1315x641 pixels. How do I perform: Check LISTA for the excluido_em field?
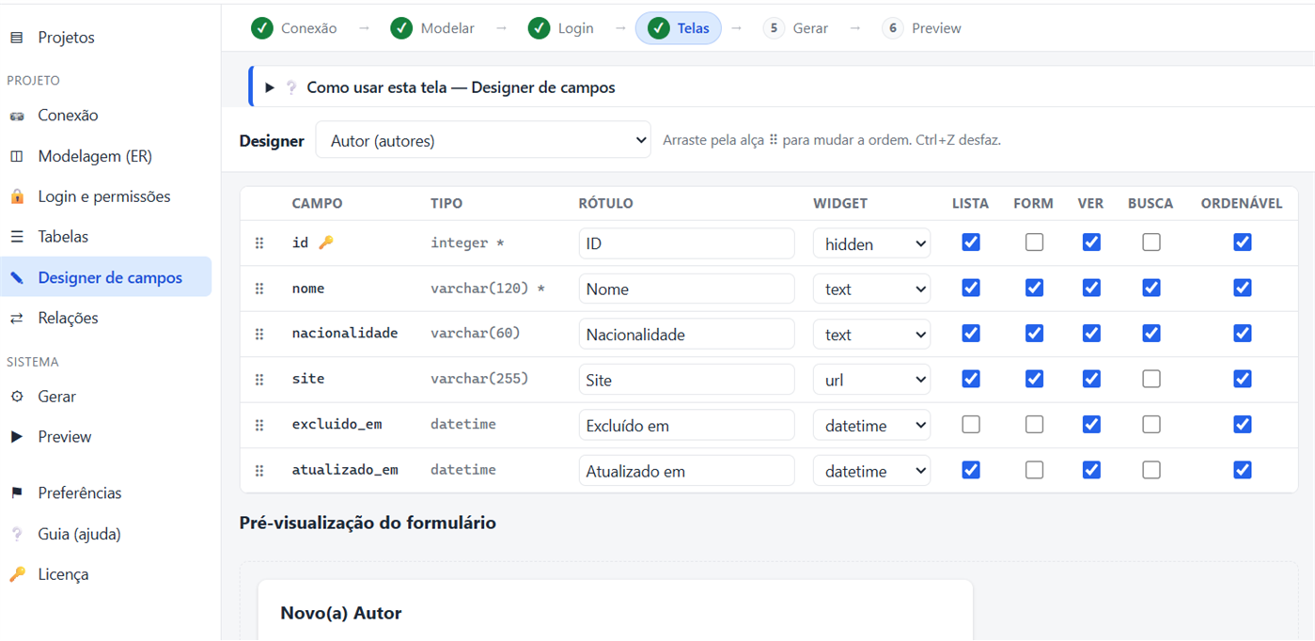tap(971, 424)
